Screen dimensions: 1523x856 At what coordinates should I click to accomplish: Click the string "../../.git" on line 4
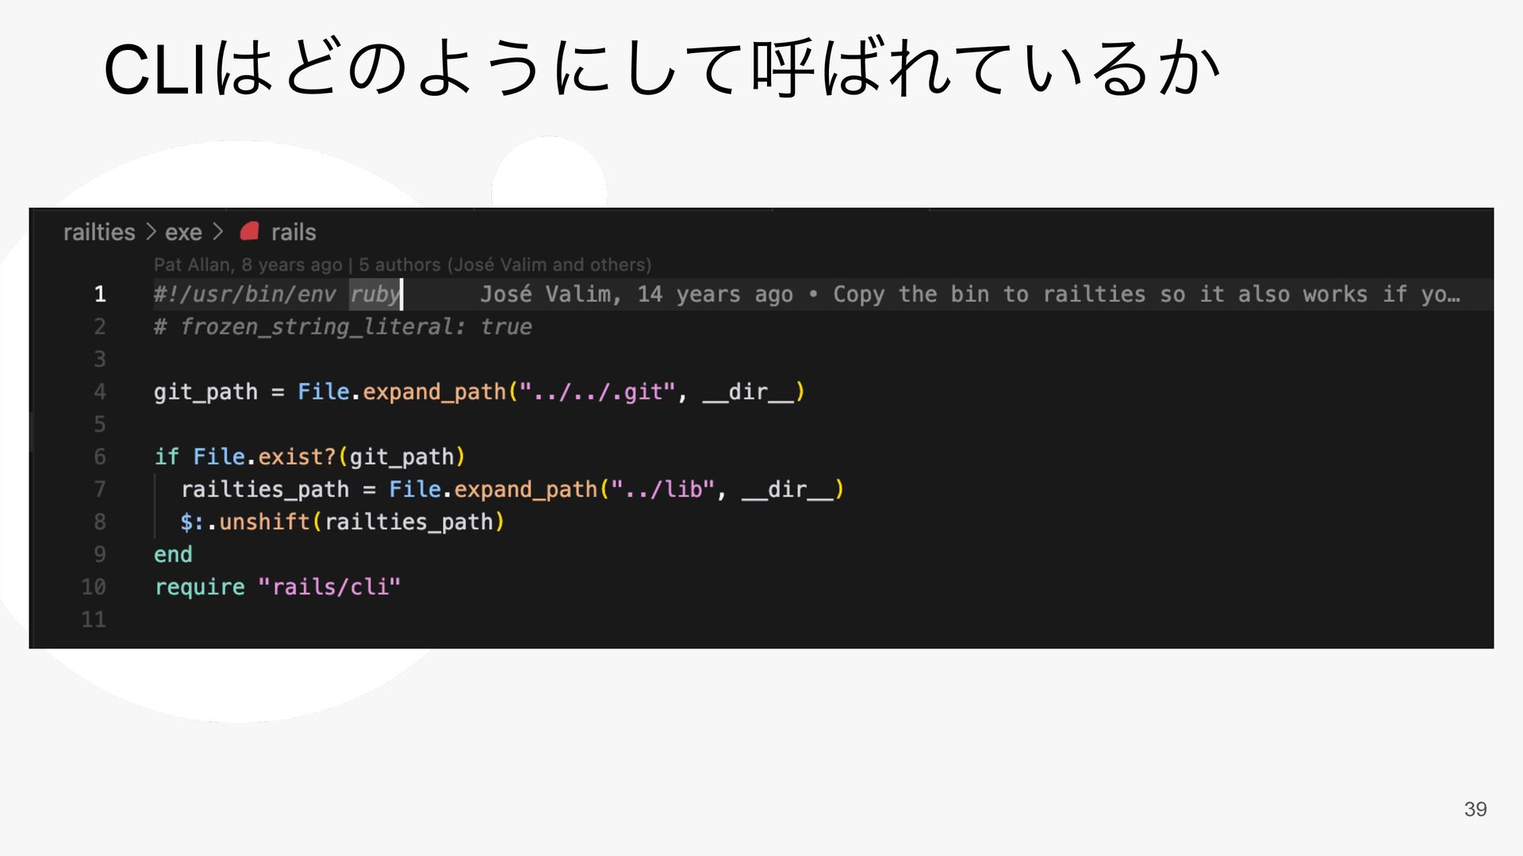[597, 392]
